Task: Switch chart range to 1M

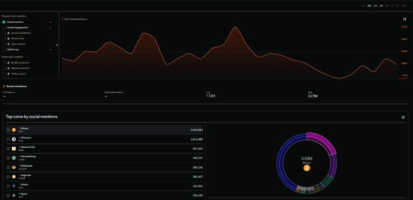Action: pos(375,6)
